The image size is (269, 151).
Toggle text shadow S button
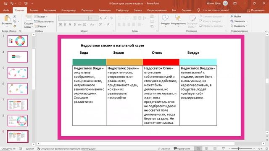click(x=75, y=24)
